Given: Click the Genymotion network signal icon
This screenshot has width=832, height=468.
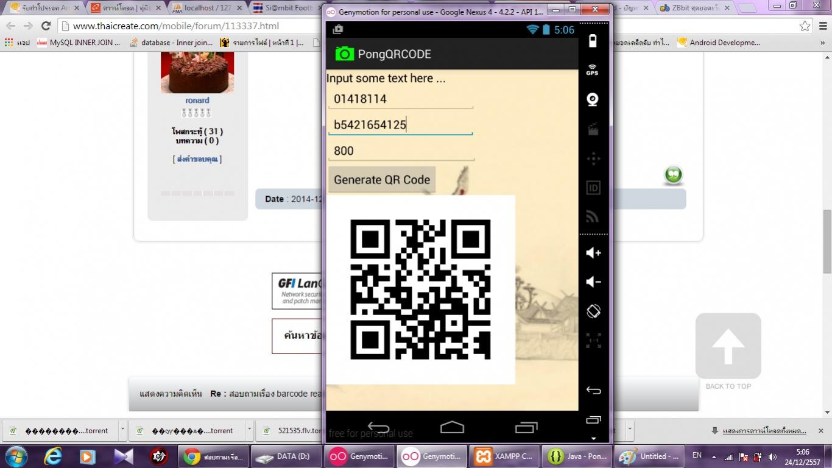Looking at the screenshot, I should click(x=593, y=216).
